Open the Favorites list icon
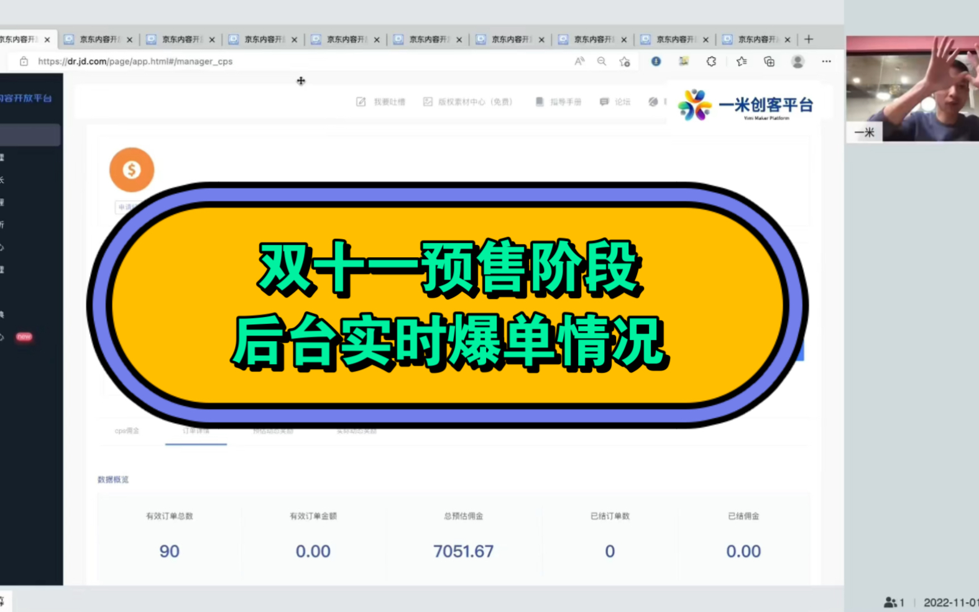This screenshot has height=612, width=979. (742, 62)
